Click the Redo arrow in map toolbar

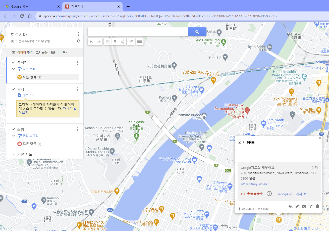(99, 42)
